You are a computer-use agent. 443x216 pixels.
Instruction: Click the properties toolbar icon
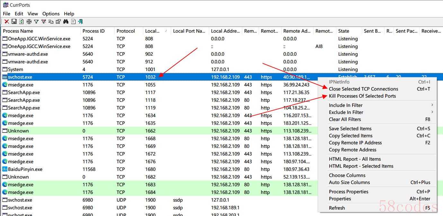coord(58,21)
